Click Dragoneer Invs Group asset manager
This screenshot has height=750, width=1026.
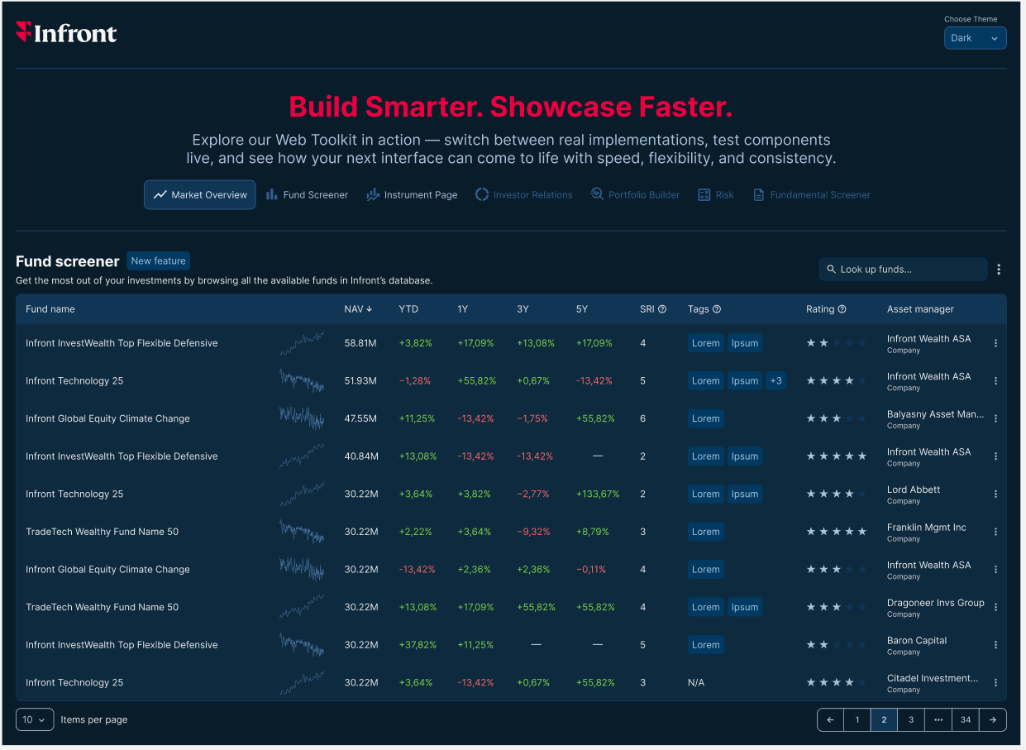pyautogui.click(x=936, y=603)
